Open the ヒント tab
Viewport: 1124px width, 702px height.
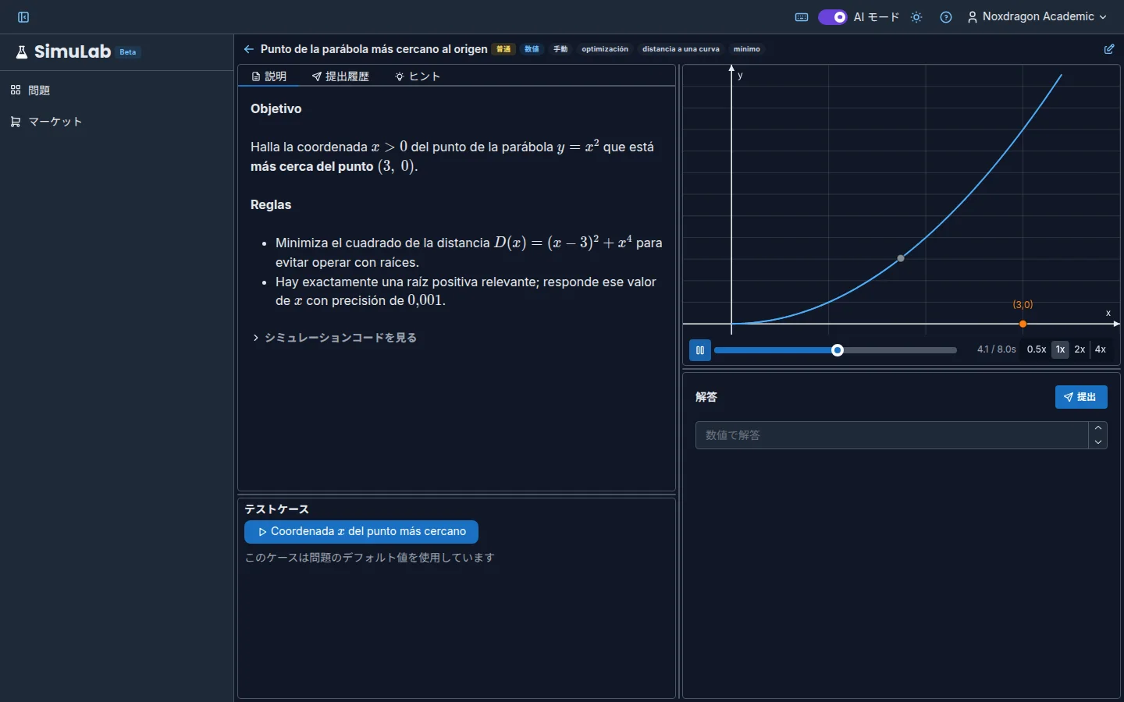pos(418,76)
